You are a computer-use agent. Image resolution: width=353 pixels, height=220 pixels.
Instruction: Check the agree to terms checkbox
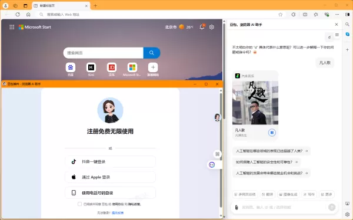pos(79,204)
